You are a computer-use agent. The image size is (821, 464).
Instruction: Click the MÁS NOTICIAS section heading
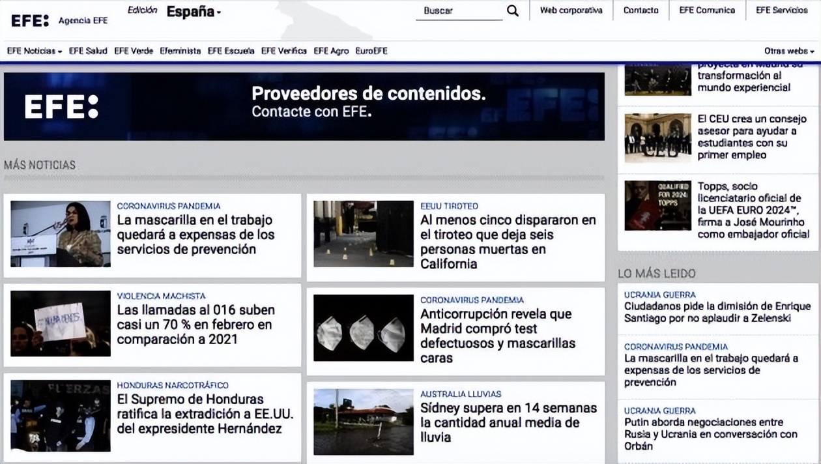tap(40, 165)
